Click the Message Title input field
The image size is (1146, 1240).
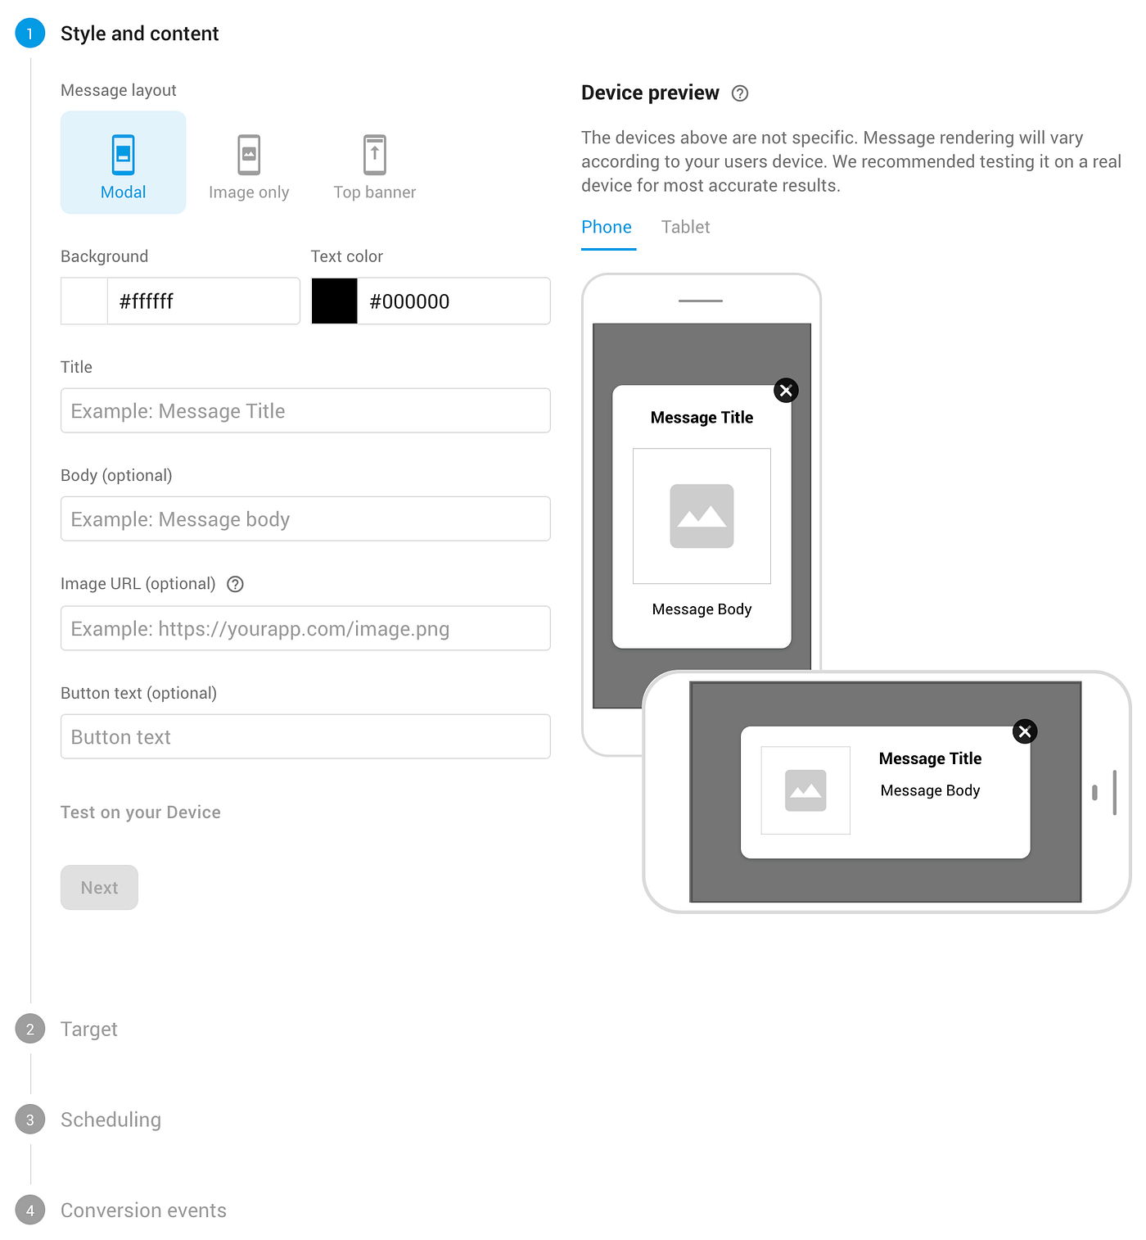coord(305,410)
